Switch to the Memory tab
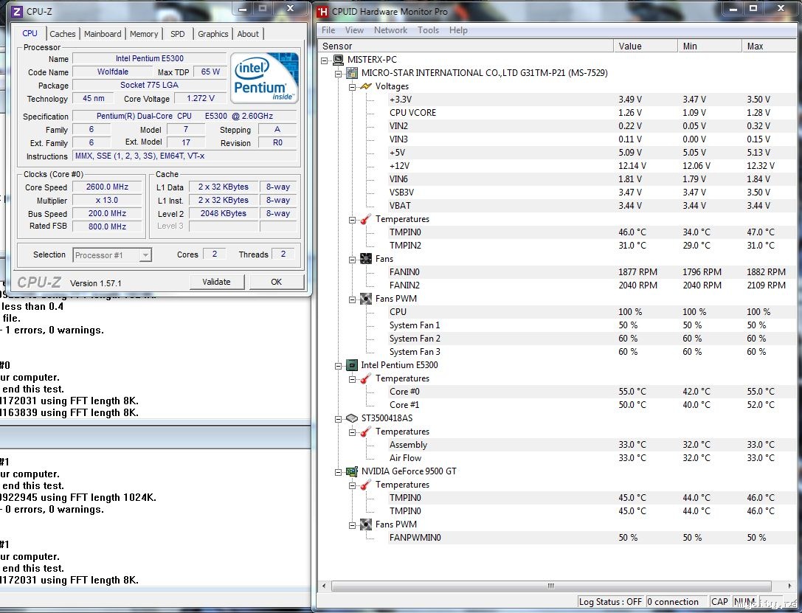The height and width of the screenshot is (613, 802). tap(144, 34)
